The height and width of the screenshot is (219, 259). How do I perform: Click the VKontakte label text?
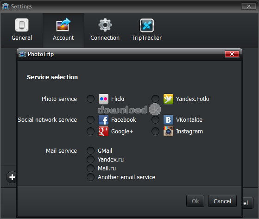[x=189, y=119]
